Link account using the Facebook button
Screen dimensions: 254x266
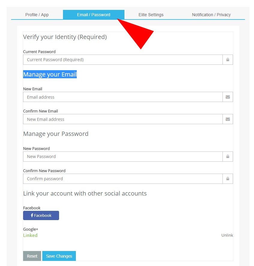coord(41,215)
